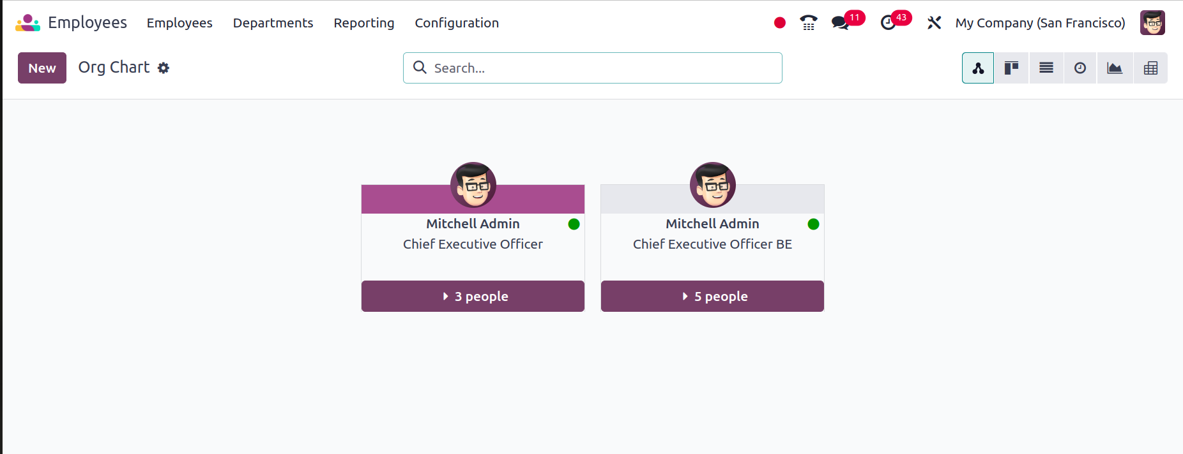Switch to the hierarchy Org Chart view
This screenshot has height=454, width=1183.
[978, 68]
